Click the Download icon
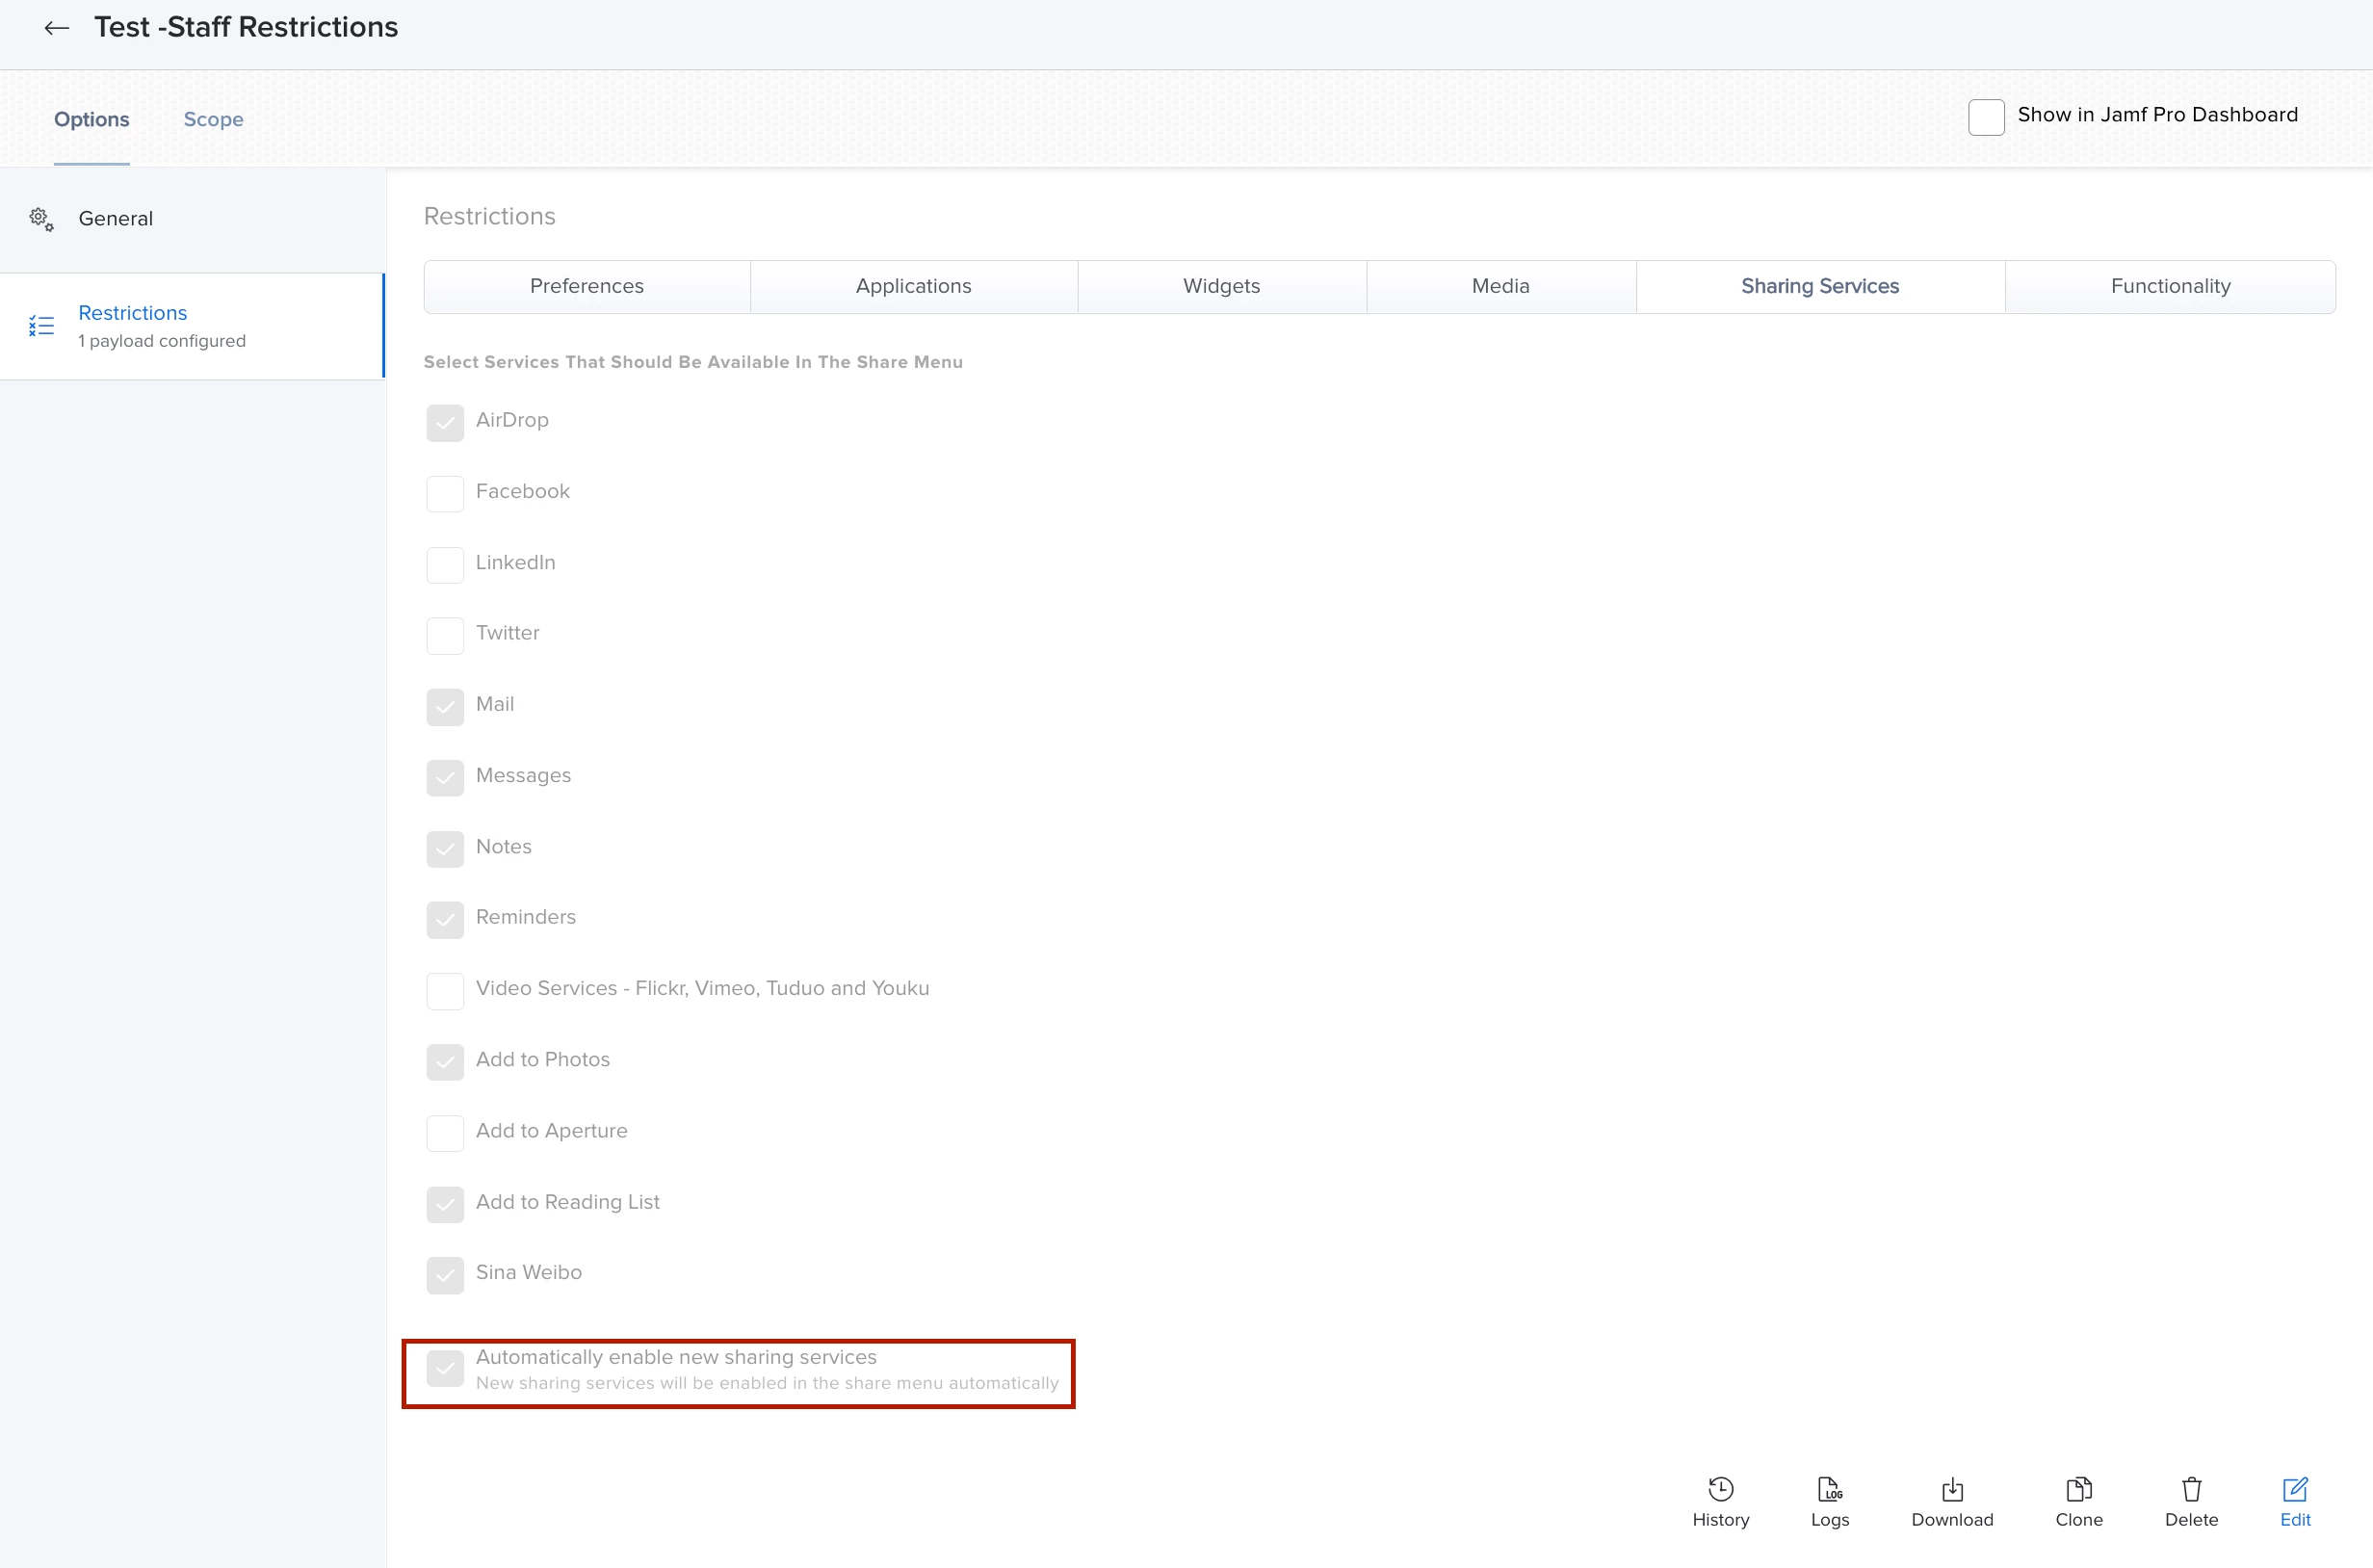Image resolution: width=2373 pixels, height=1568 pixels. point(1951,1489)
